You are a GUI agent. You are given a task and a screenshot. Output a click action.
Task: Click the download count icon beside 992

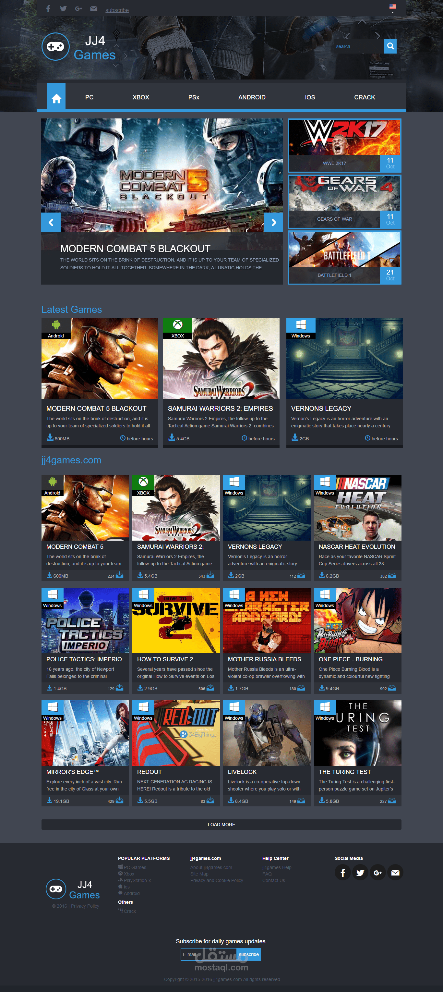392,688
